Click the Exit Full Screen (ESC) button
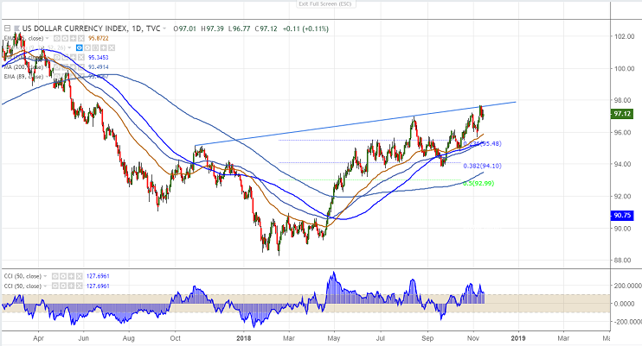 pyautogui.click(x=324, y=3)
